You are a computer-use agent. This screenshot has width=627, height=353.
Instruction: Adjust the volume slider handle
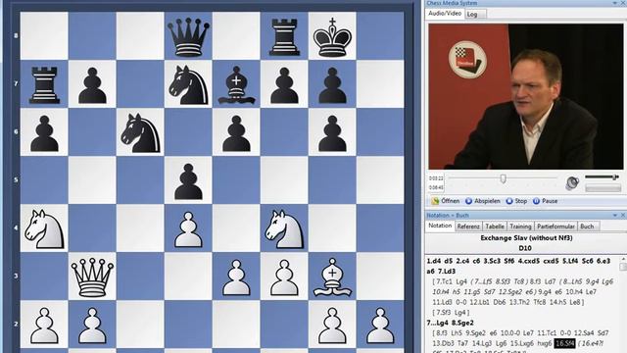[614, 176]
